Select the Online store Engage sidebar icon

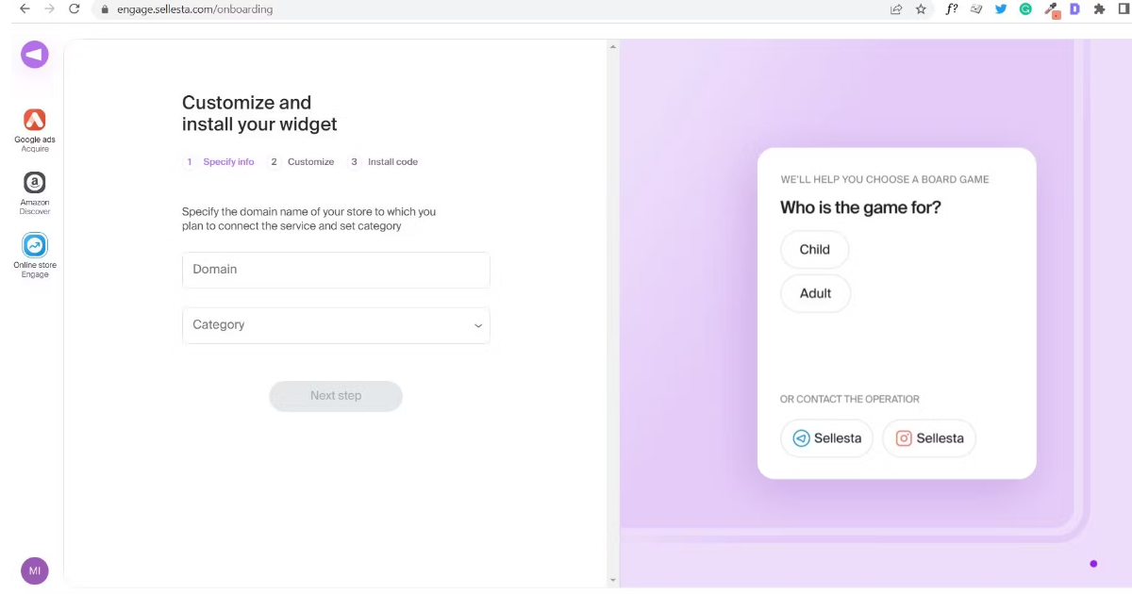(34, 246)
